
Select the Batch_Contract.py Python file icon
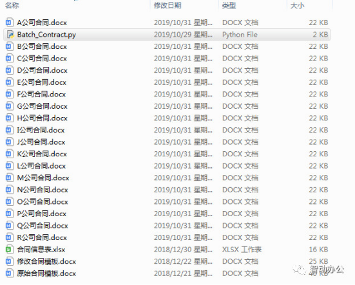click(x=10, y=35)
